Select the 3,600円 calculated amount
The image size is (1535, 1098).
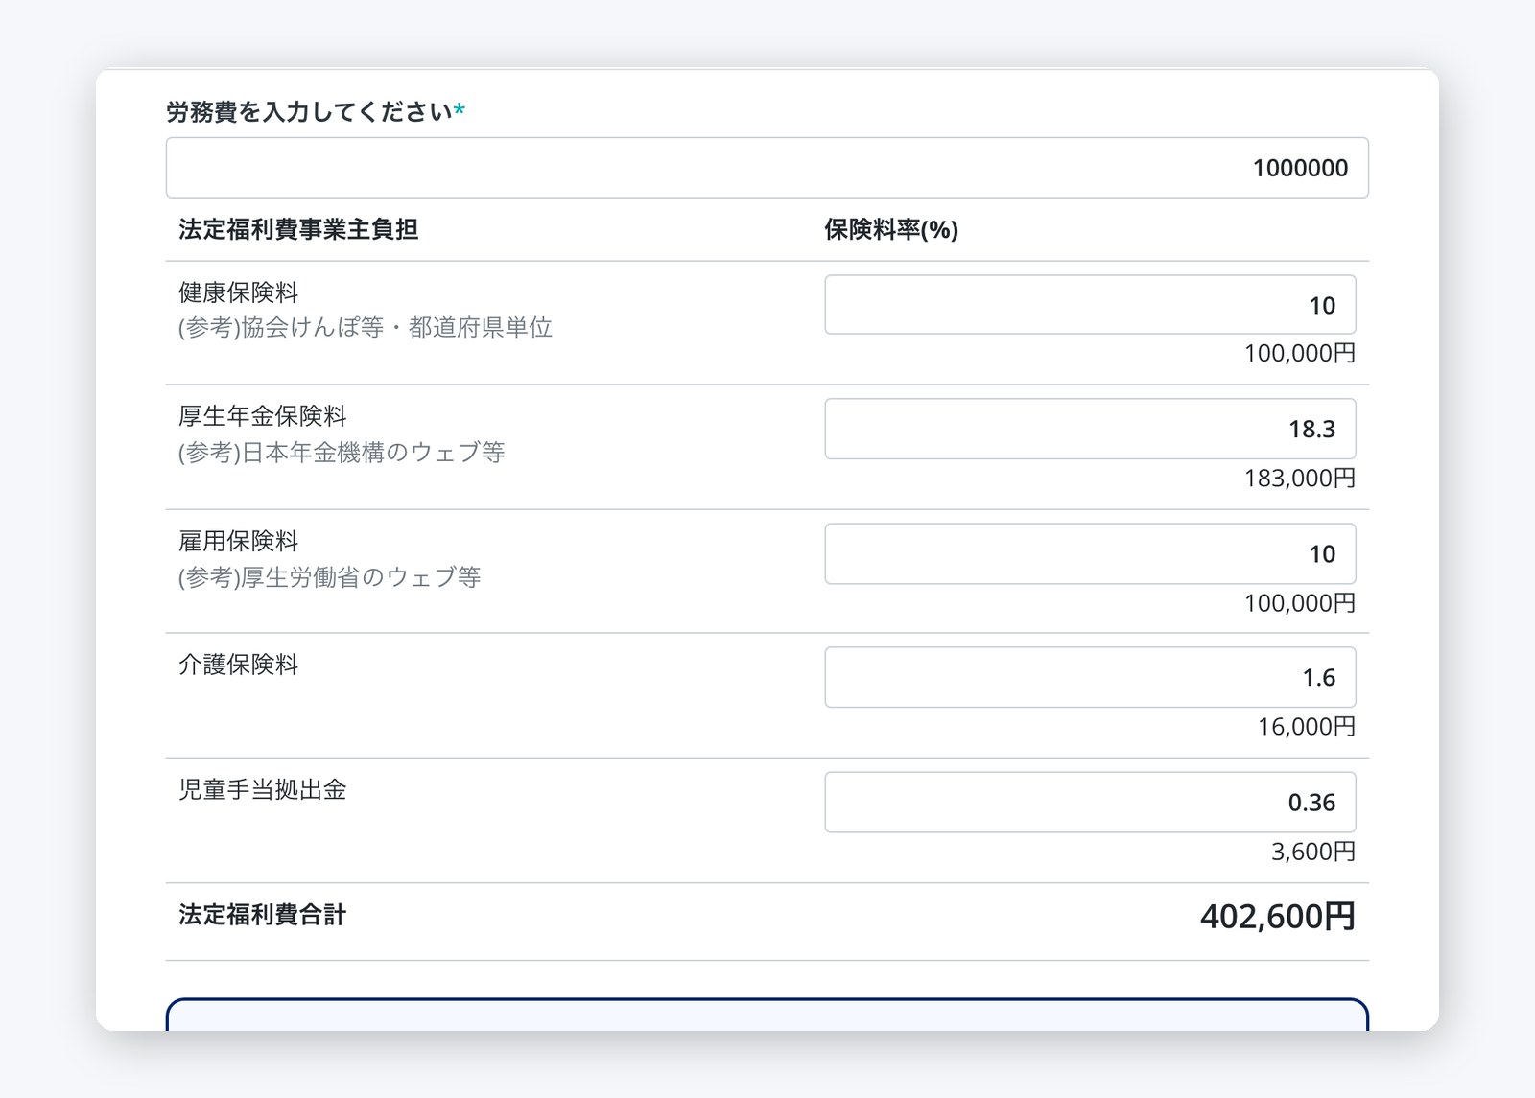point(1313,852)
